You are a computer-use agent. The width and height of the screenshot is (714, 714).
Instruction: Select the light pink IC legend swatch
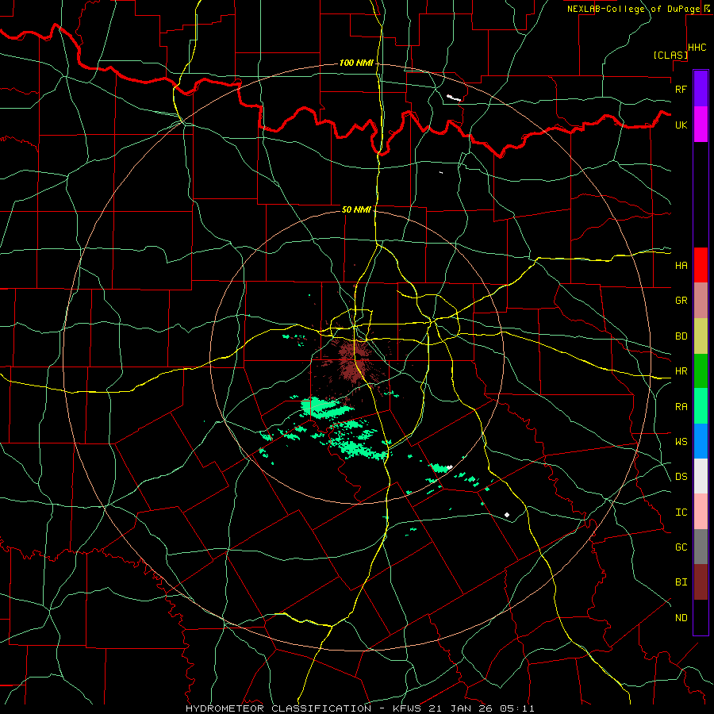tap(701, 512)
